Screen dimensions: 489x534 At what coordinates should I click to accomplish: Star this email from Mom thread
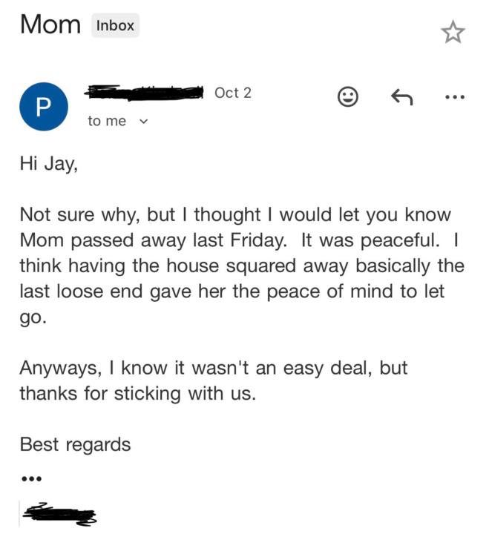452,32
